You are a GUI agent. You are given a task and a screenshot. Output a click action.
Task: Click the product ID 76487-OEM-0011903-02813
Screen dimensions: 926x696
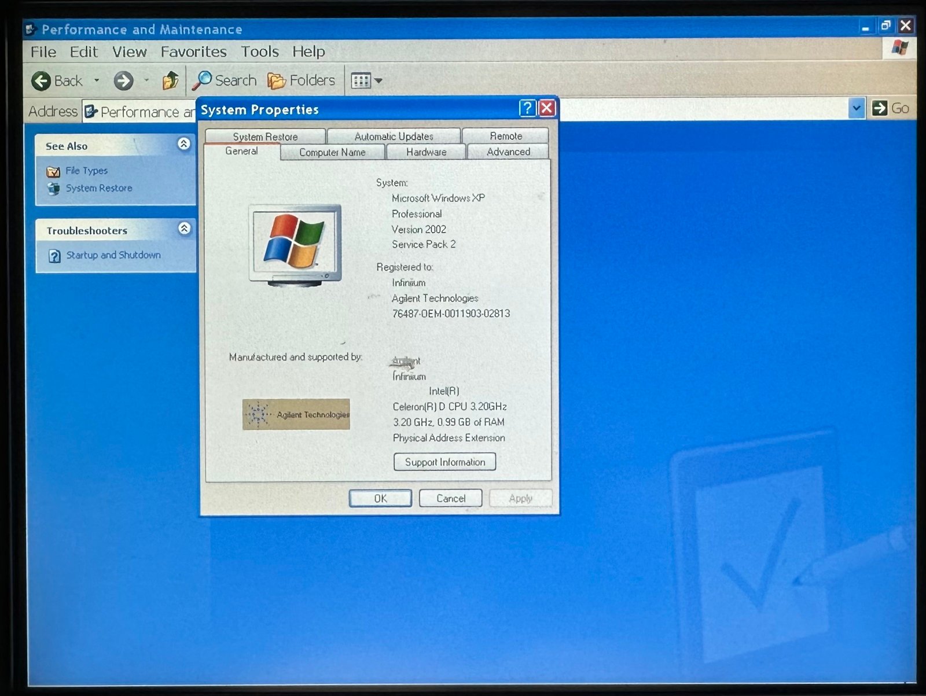tap(451, 314)
